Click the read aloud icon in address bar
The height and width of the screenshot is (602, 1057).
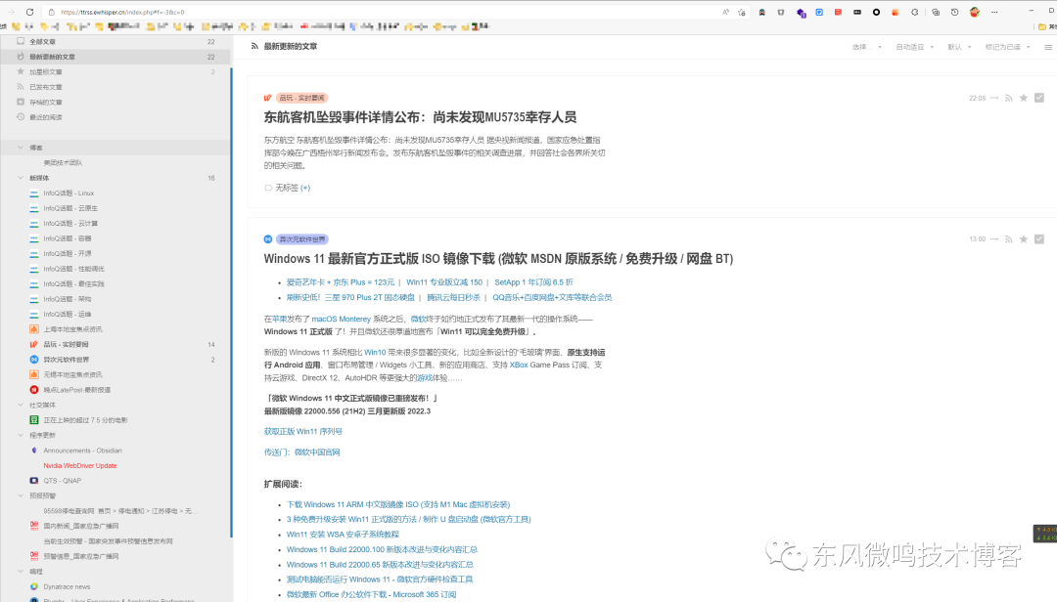click(725, 12)
